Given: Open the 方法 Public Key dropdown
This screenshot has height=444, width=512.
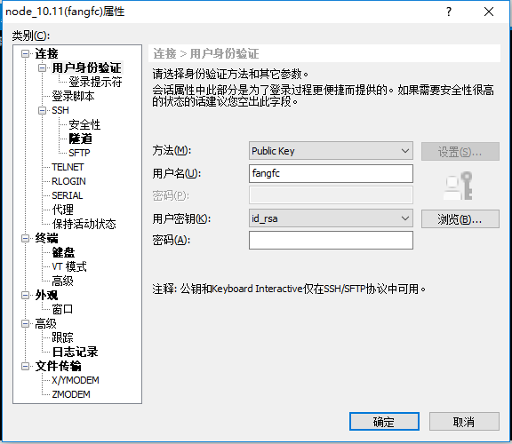Looking at the screenshot, I should click(x=405, y=151).
